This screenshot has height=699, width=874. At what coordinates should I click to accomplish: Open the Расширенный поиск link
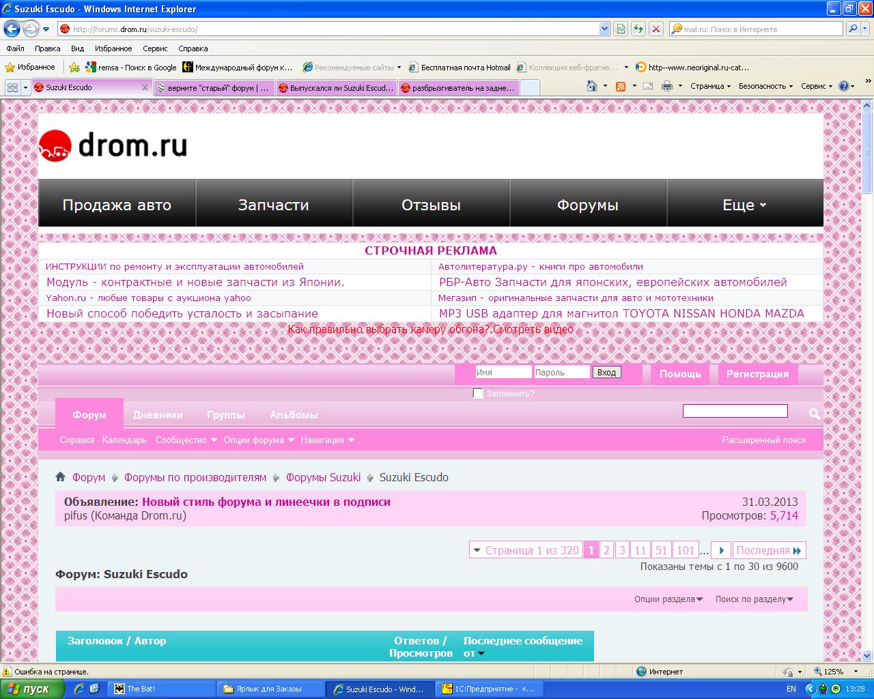[x=764, y=440]
